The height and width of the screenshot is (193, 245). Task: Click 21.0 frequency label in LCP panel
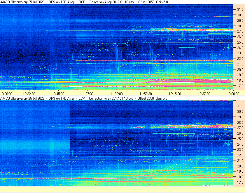(240, 161)
